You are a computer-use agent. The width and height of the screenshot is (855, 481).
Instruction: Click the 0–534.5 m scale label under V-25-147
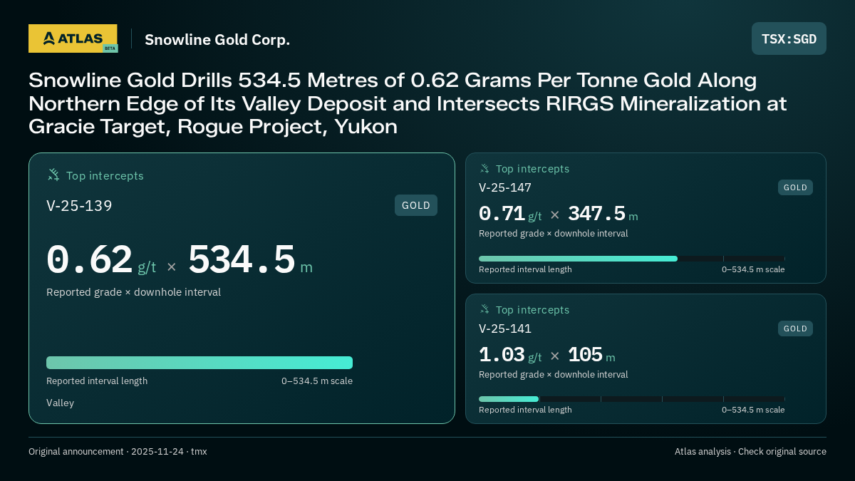(753, 269)
